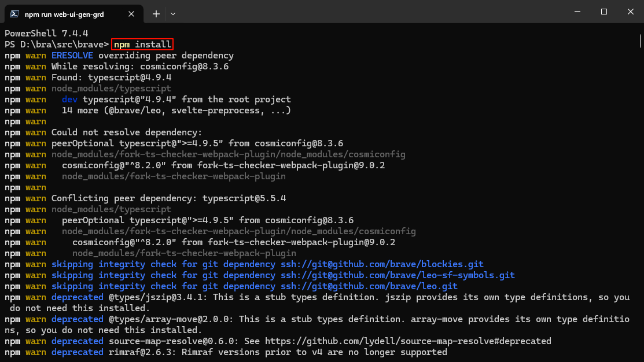Click 'Found: typescript@4.9.4' line
Viewport: 644px width, 362px height.
click(111, 77)
